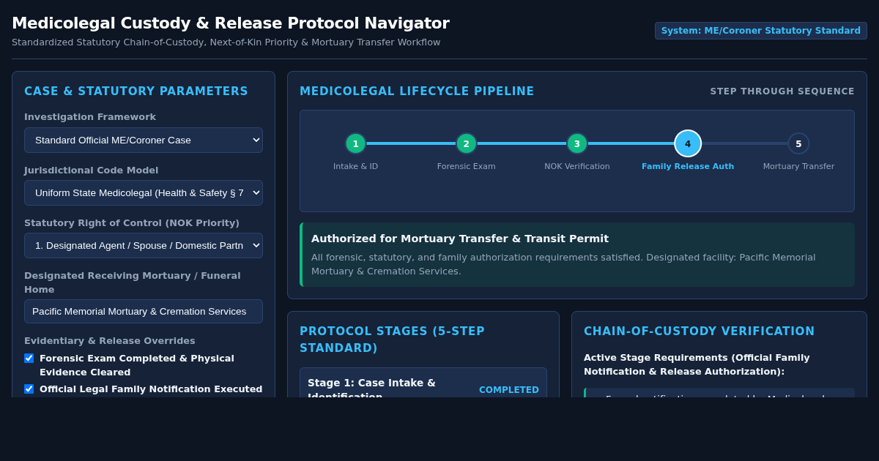The height and width of the screenshot is (461, 879).
Task: Click the Chain-of-Custody Verification heading
Action: coord(699,331)
